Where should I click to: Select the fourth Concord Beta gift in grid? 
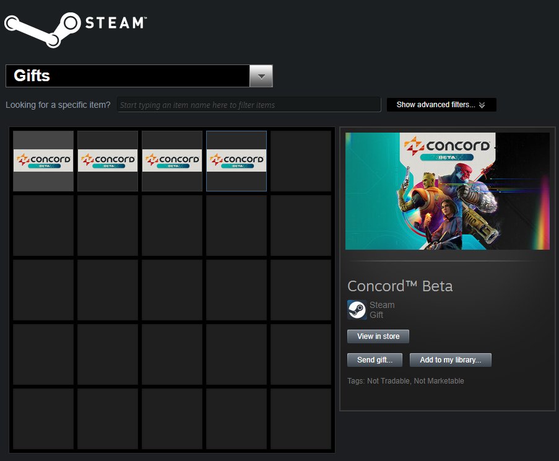tap(236, 161)
